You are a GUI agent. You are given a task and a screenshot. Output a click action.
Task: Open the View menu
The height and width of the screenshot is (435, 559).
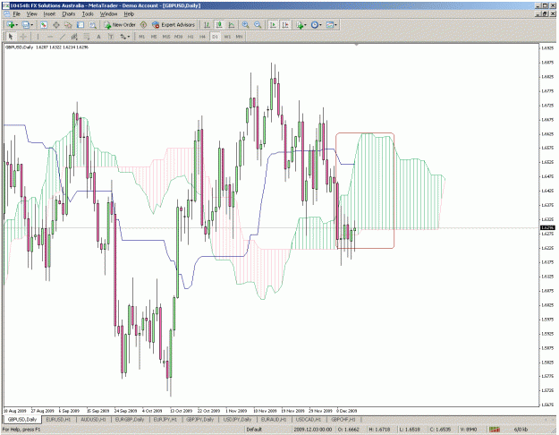(31, 14)
